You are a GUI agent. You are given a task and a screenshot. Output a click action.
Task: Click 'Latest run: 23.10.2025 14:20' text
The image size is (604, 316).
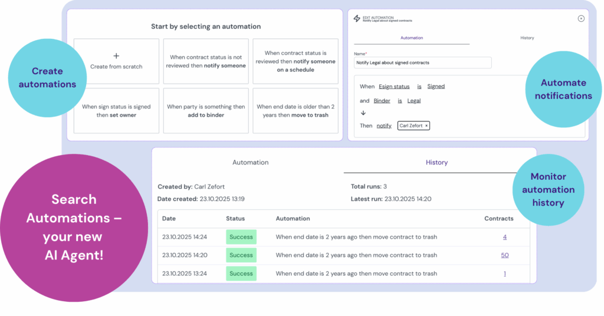391,199
